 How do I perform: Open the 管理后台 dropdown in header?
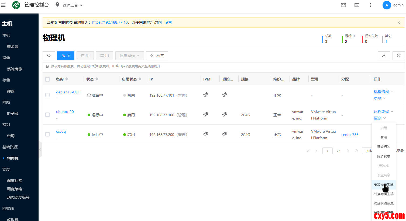[72, 5]
